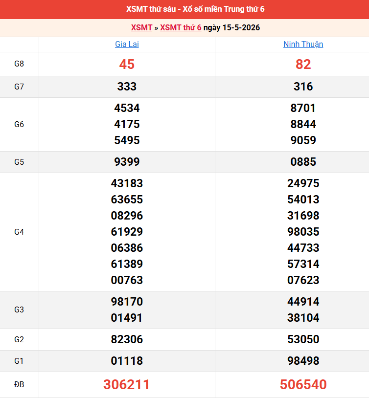Image resolution: width=369 pixels, height=398 pixels.
Task: Select Gia Lai G1 number 01118
Action: tap(127, 361)
